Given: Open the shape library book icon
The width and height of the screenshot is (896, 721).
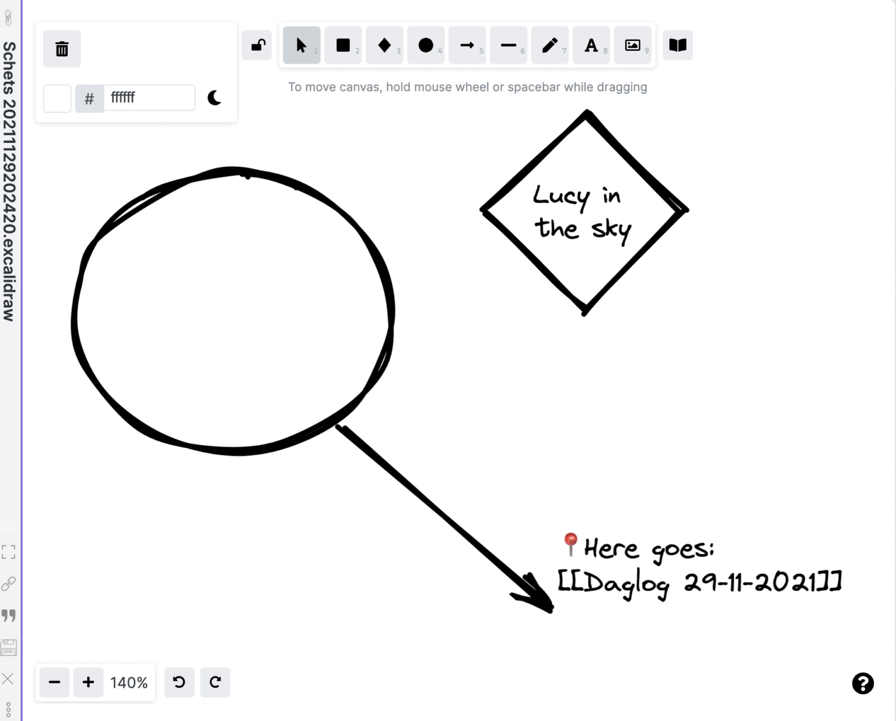Looking at the screenshot, I should (677, 45).
